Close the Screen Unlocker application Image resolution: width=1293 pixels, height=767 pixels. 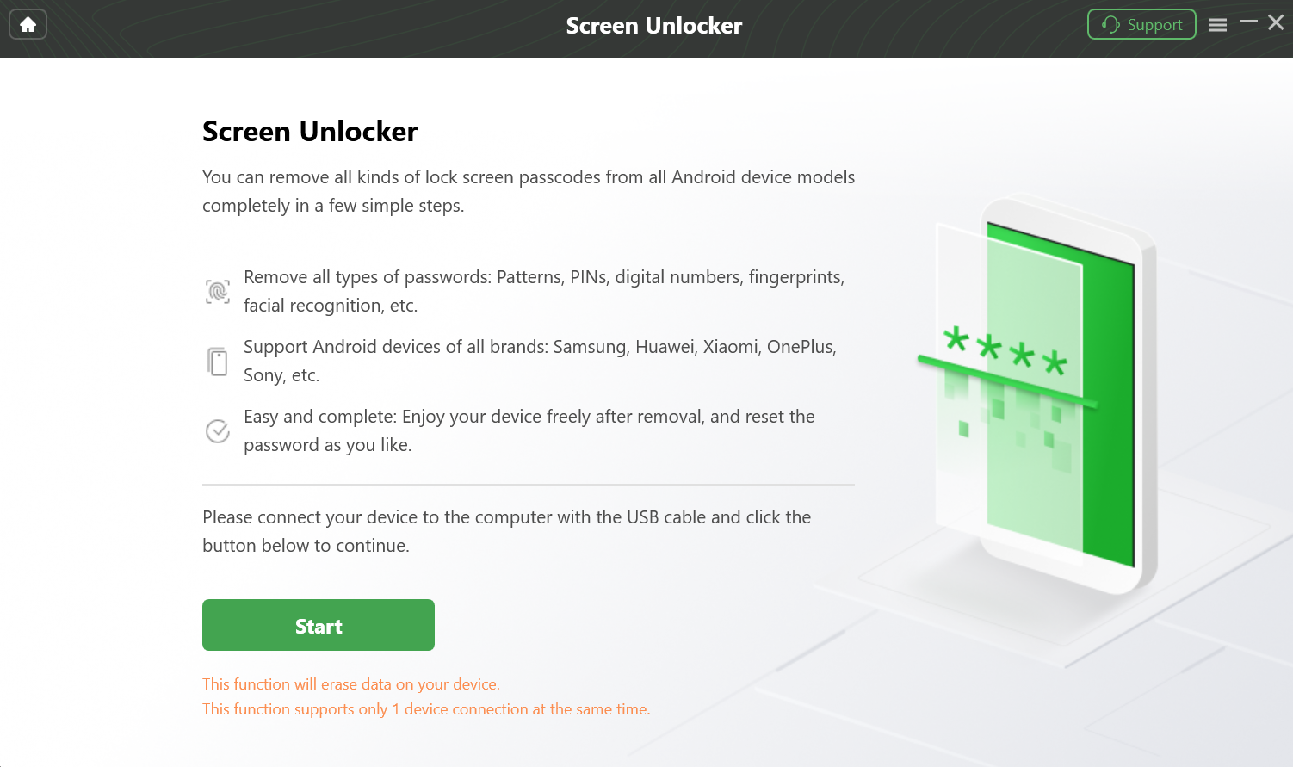click(x=1276, y=22)
